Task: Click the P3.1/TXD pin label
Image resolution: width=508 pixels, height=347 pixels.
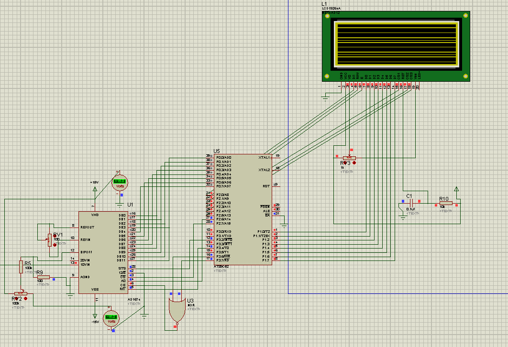Action: pyautogui.click(x=223, y=236)
